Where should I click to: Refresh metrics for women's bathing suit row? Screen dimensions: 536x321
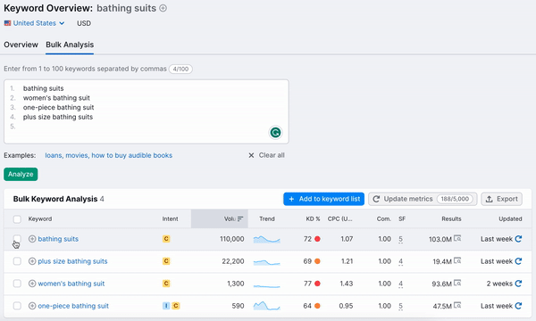pos(518,284)
